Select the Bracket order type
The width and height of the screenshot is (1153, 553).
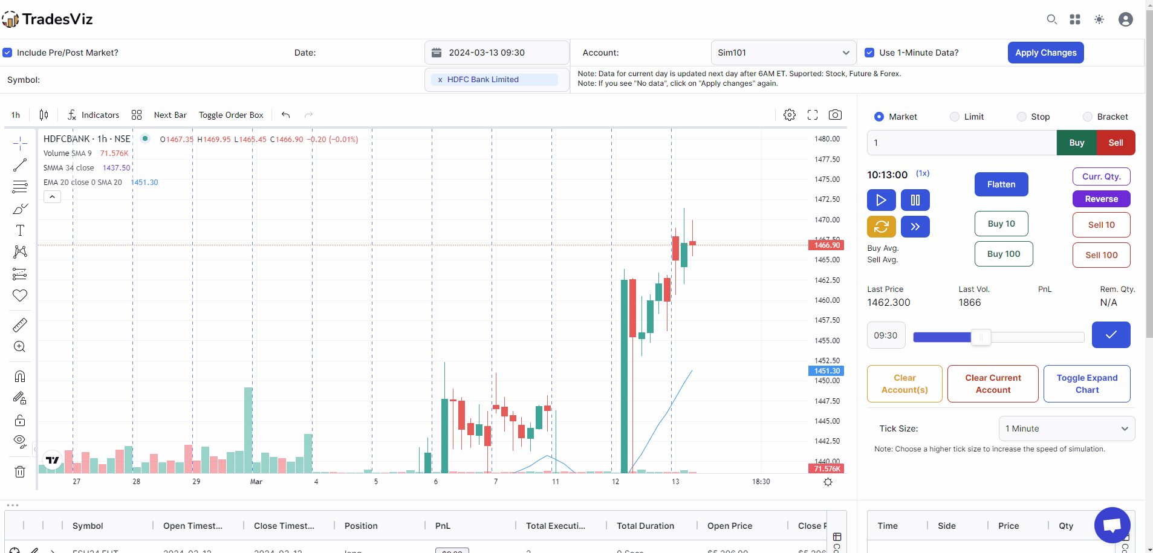click(x=1088, y=117)
